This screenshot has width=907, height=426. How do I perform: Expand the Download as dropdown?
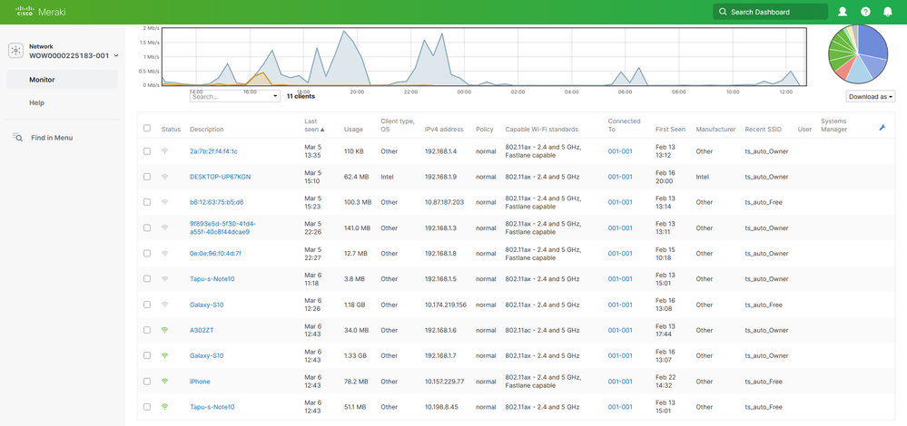(870, 96)
